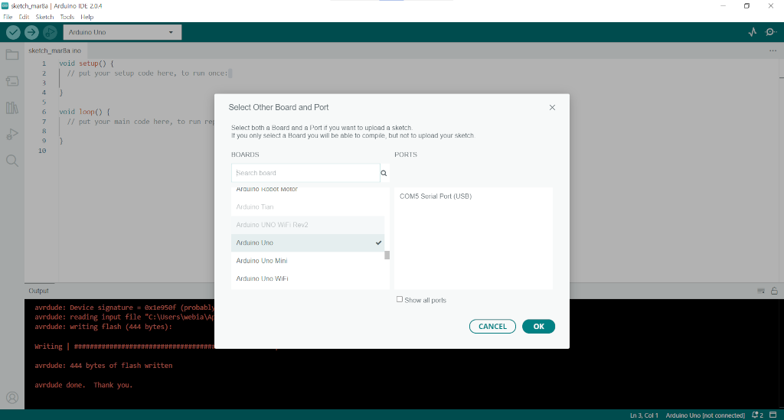Image resolution: width=784 pixels, height=420 pixels.
Task: Open the Sketch menu
Action: [44, 17]
